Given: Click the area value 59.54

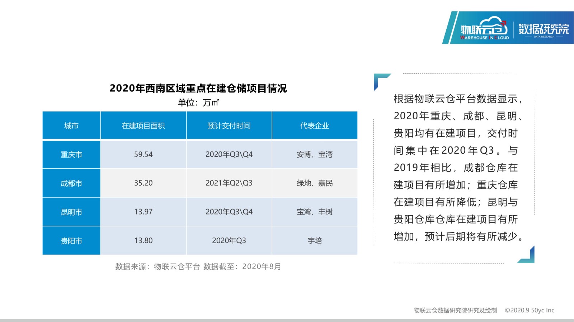Looking at the screenshot, I should point(143,154).
